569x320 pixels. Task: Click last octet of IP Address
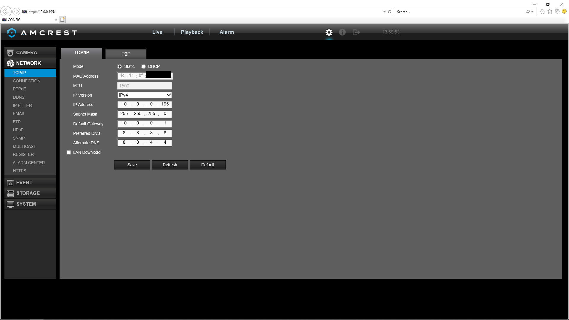pyautogui.click(x=165, y=104)
